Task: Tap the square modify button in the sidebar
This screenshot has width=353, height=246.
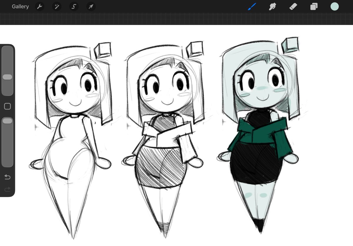Action: [x=7, y=106]
